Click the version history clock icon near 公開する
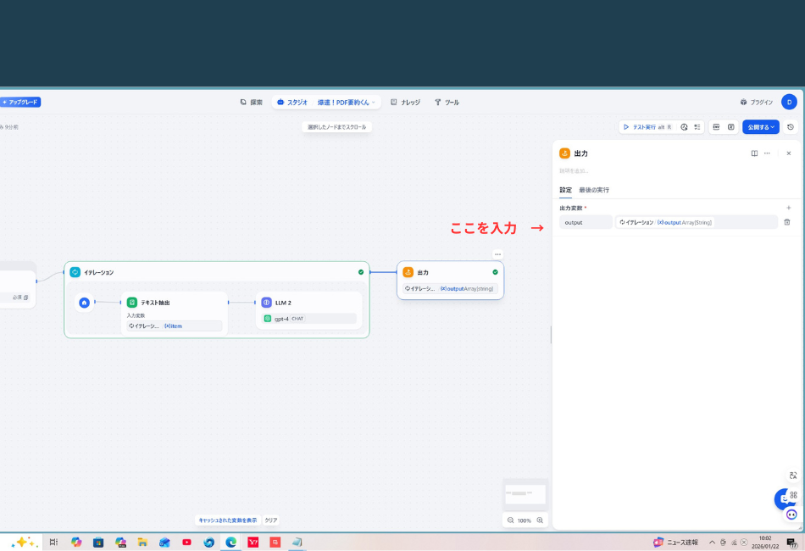The height and width of the screenshot is (551, 805). [x=788, y=126]
